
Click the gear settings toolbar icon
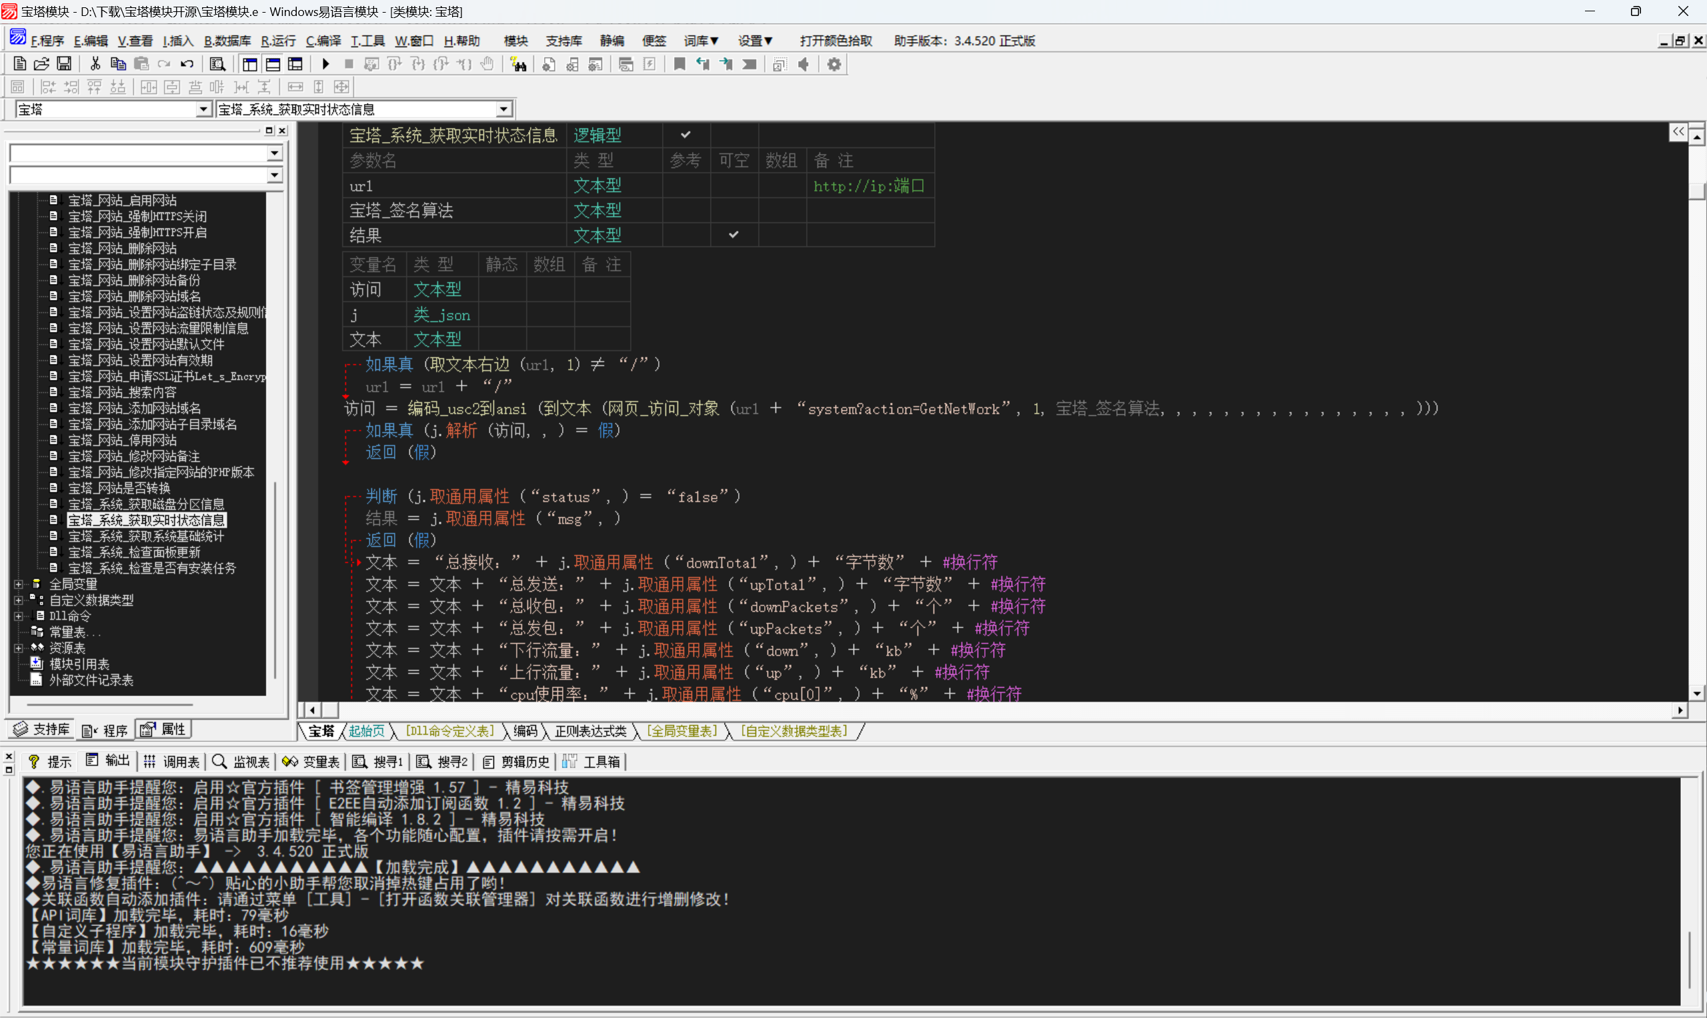(834, 65)
